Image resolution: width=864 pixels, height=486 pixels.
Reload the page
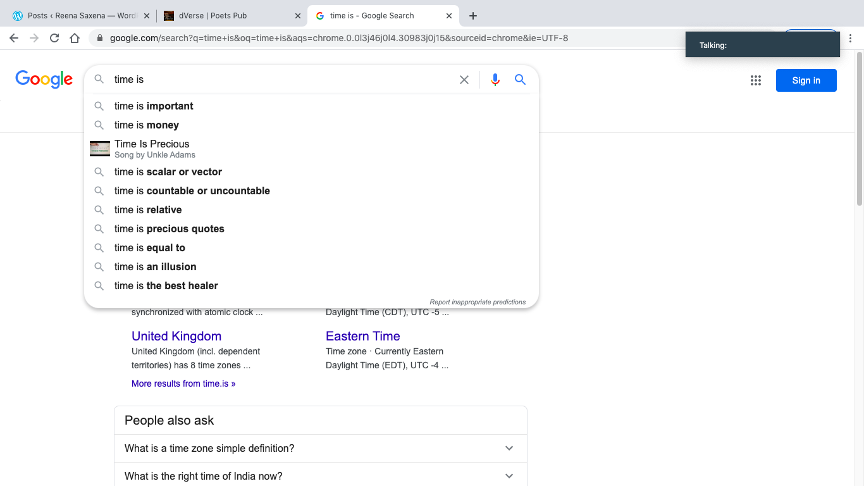54,38
